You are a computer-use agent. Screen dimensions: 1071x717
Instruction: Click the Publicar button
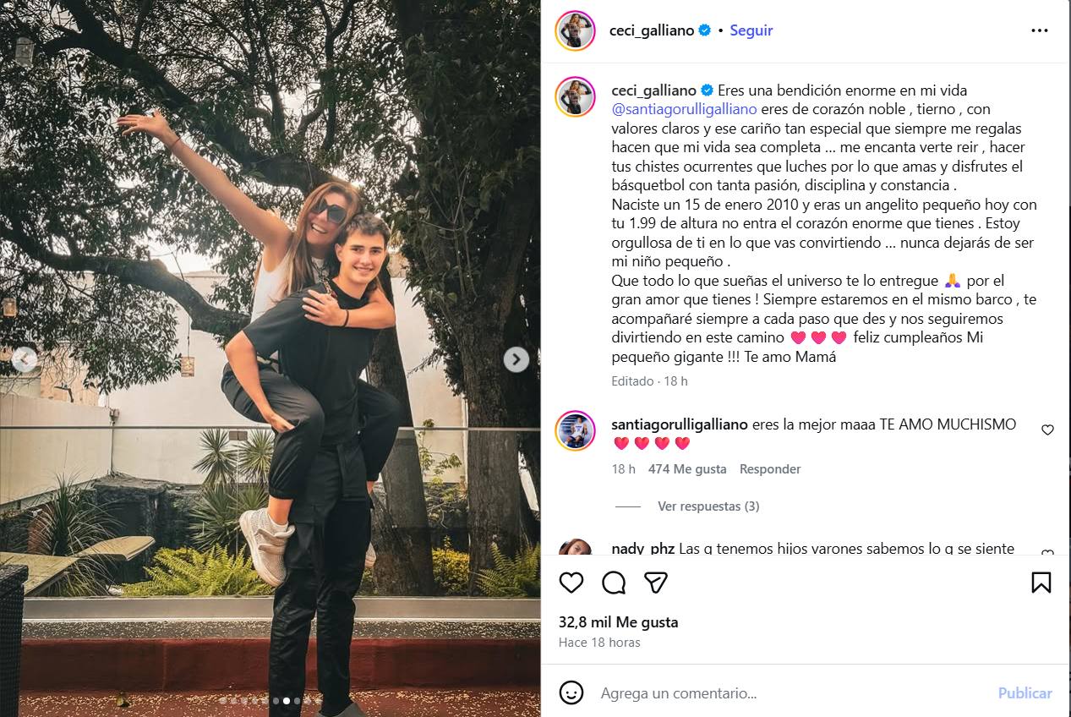pyautogui.click(x=1025, y=693)
